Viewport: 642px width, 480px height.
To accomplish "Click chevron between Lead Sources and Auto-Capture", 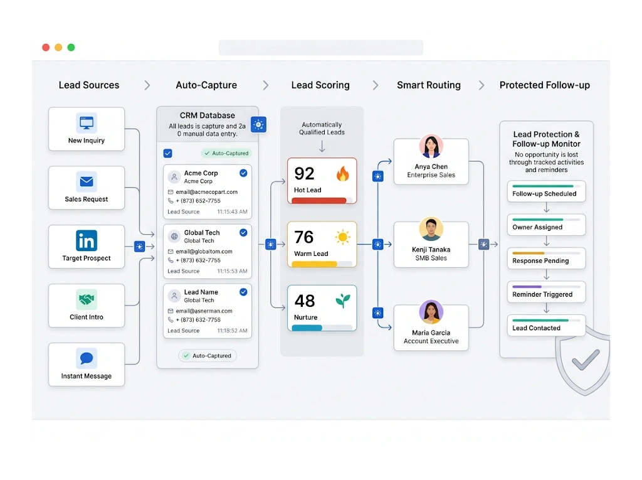I will pyautogui.click(x=147, y=85).
